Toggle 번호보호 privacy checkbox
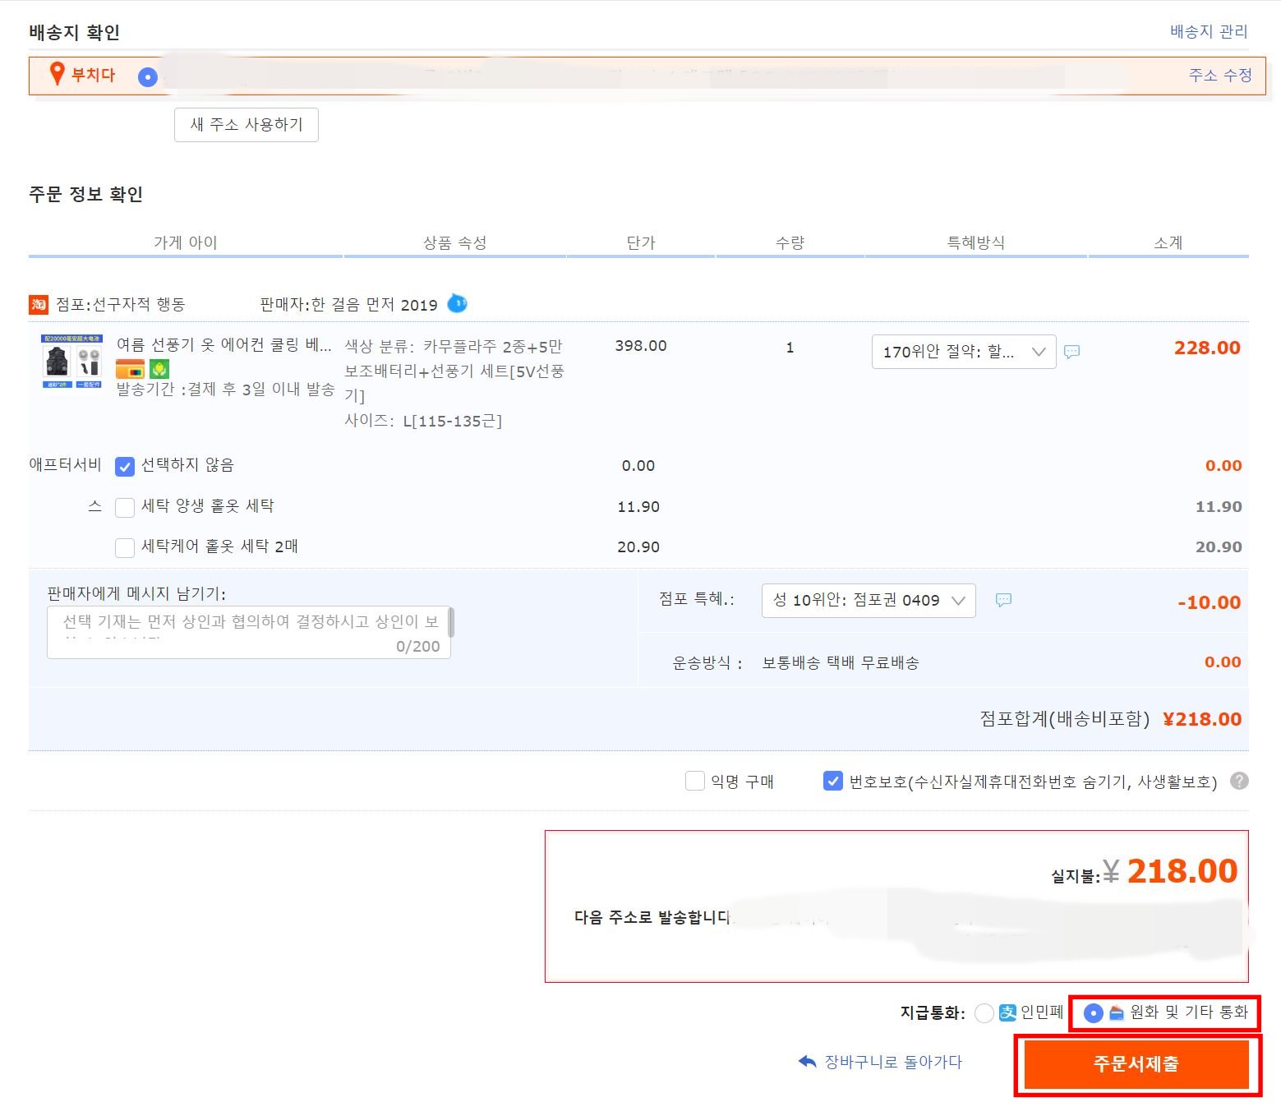1281x1116 pixels. point(832,781)
